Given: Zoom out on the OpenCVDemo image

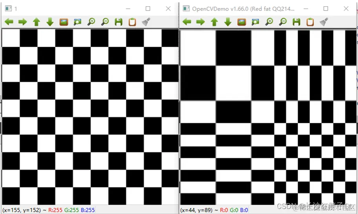Looking at the screenshot, I should click(x=283, y=22).
